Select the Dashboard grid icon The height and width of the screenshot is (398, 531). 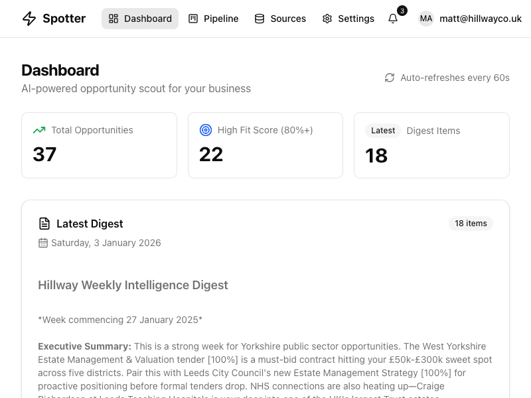pyautogui.click(x=114, y=19)
